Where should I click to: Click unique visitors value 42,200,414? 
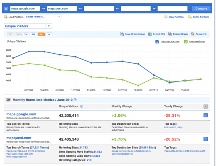coord(69,116)
